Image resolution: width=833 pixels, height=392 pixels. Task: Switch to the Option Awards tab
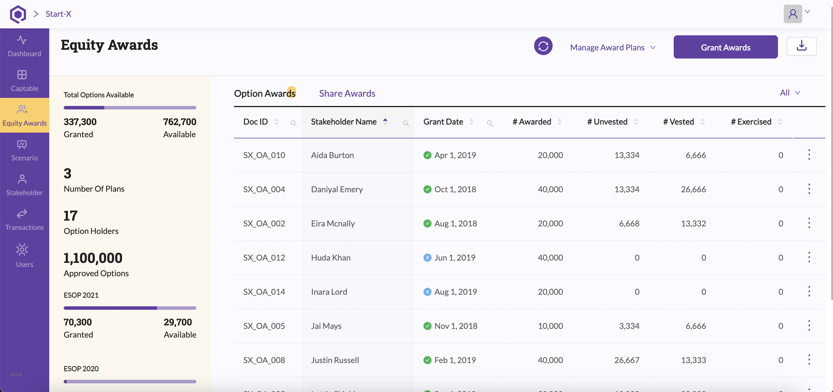[264, 94]
